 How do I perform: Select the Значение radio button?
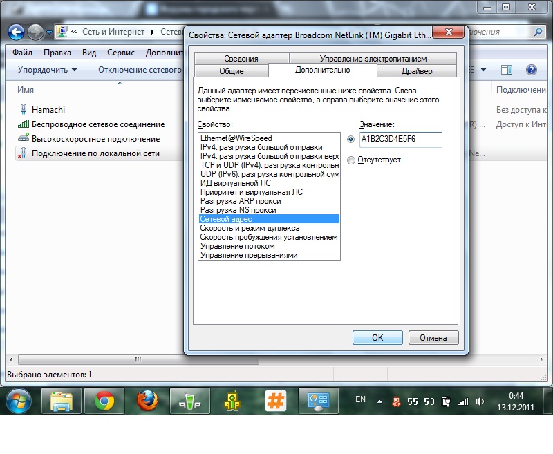tap(351, 139)
